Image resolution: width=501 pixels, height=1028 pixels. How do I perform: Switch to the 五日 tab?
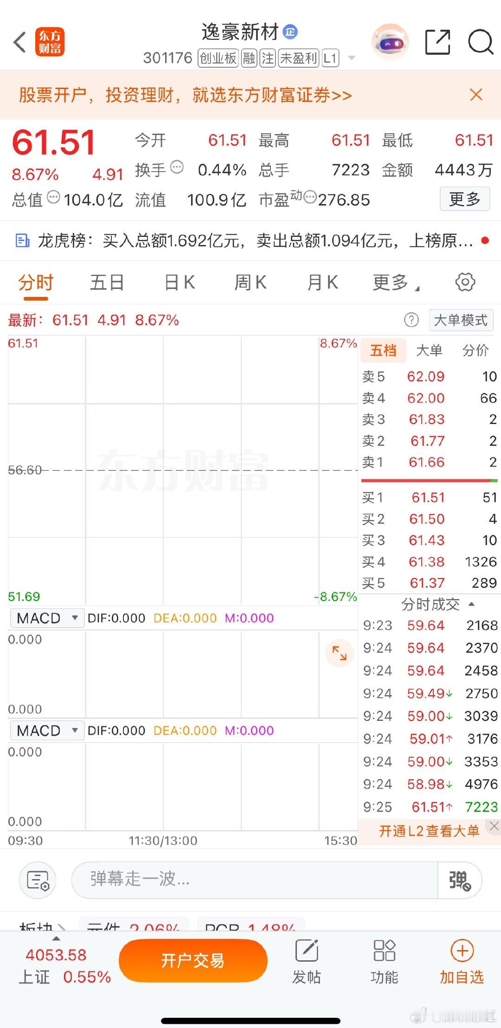pyautogui.click(x=107, y=282)
